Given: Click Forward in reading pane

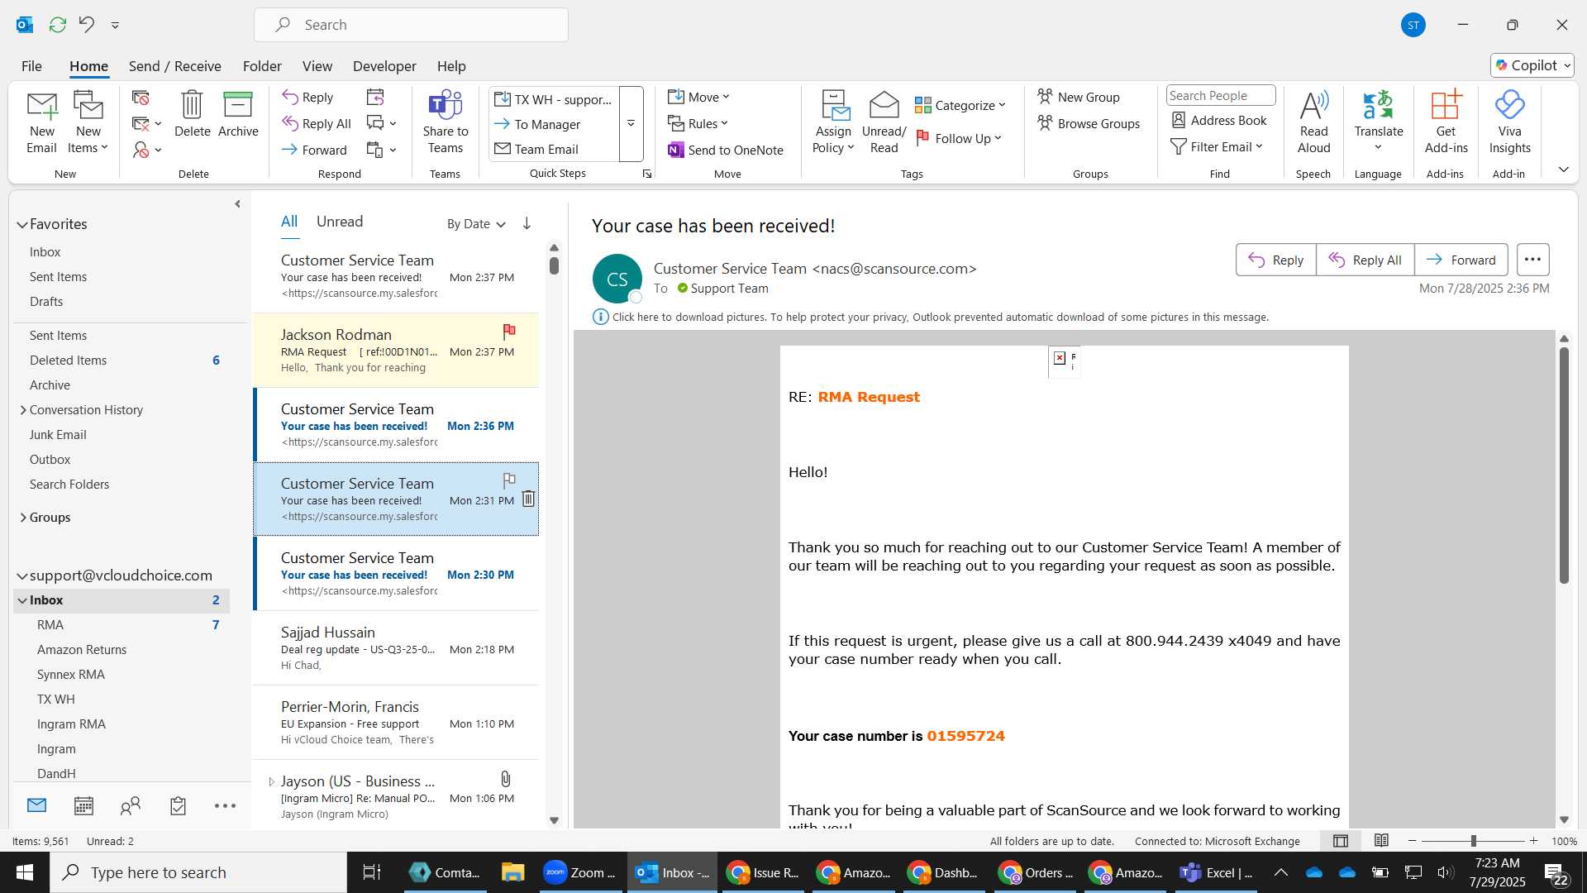Looking at the screenshot, I should [x=1461, y=260].
